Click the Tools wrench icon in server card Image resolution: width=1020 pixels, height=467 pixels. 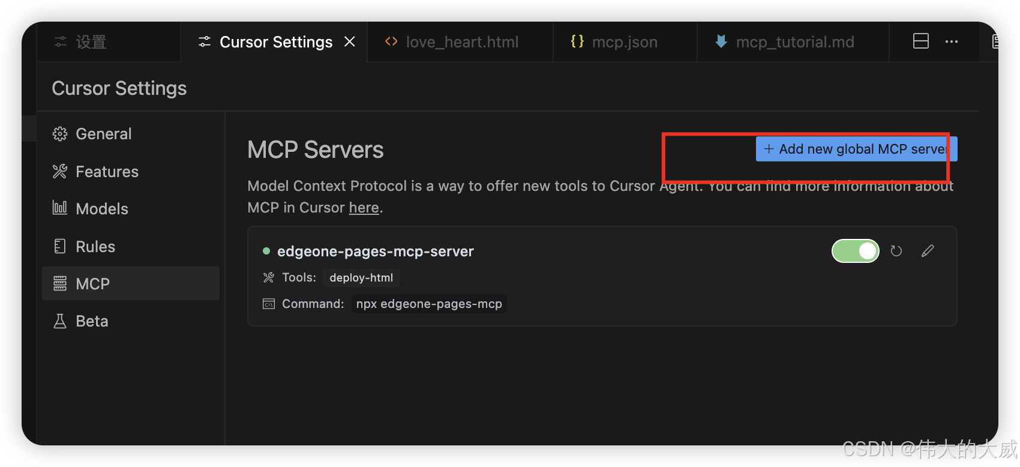269,277
